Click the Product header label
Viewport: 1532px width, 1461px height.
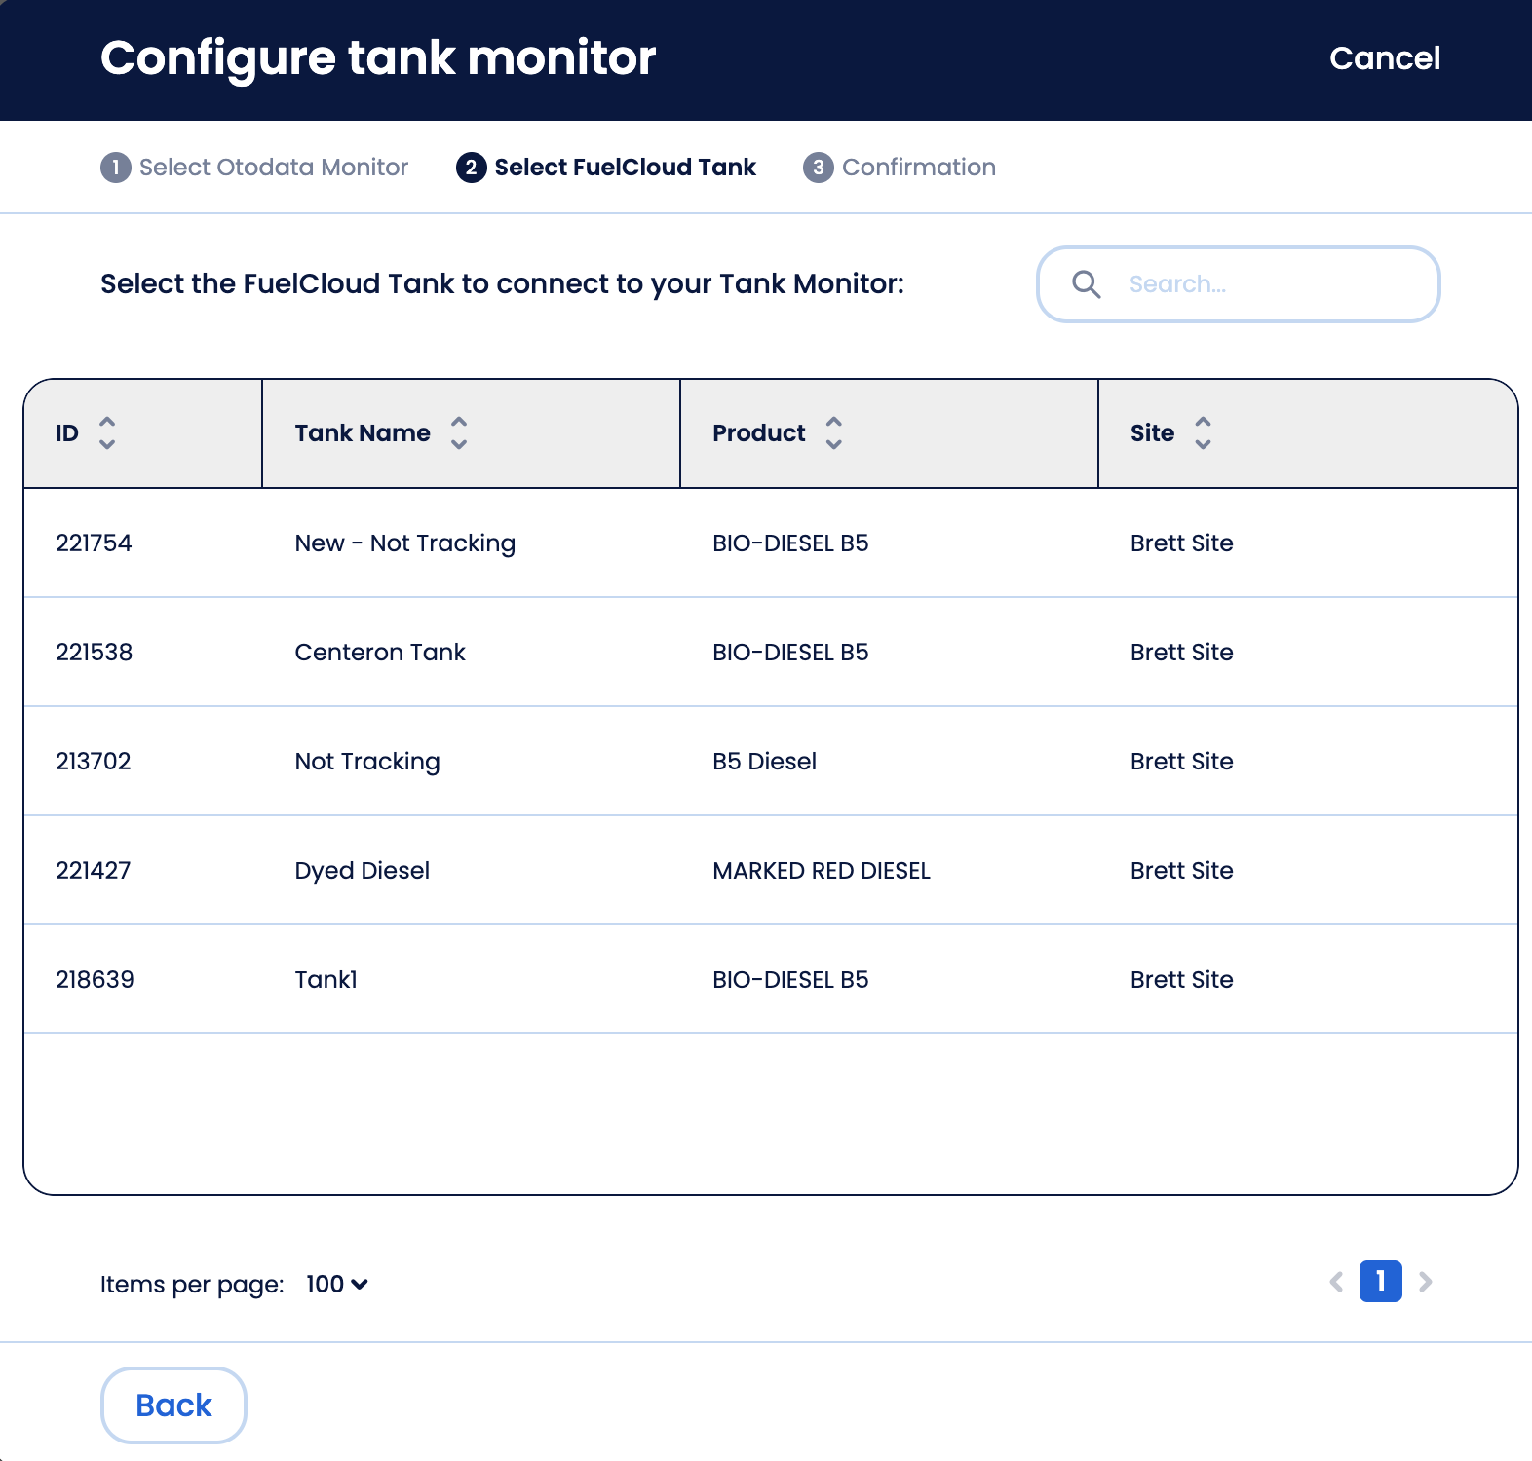759,433
